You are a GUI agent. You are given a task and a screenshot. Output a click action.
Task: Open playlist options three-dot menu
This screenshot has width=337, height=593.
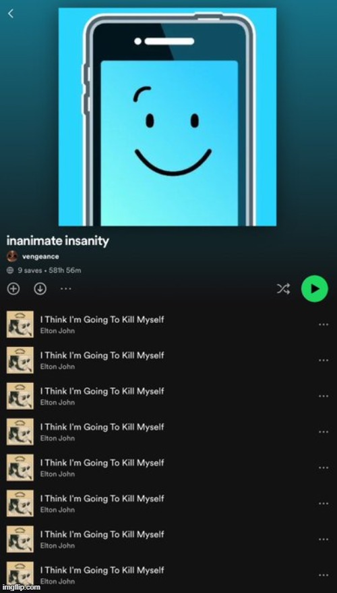click(x=65, y=289)
